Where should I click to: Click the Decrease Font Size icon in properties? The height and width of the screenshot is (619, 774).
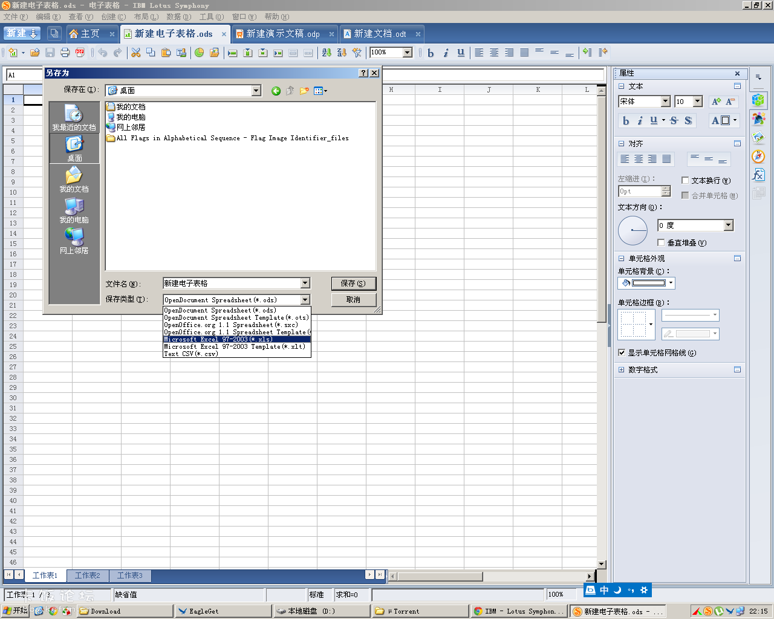point(730,102)
